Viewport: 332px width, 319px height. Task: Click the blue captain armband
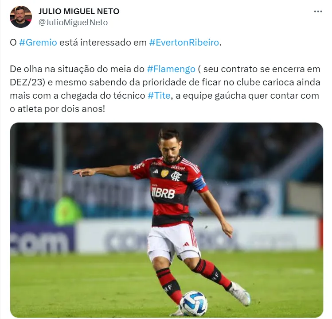[x=199, y=183]
